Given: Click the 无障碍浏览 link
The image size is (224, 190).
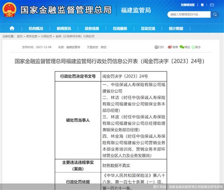Looking at the screenshot, I should [x=188, y=5].
